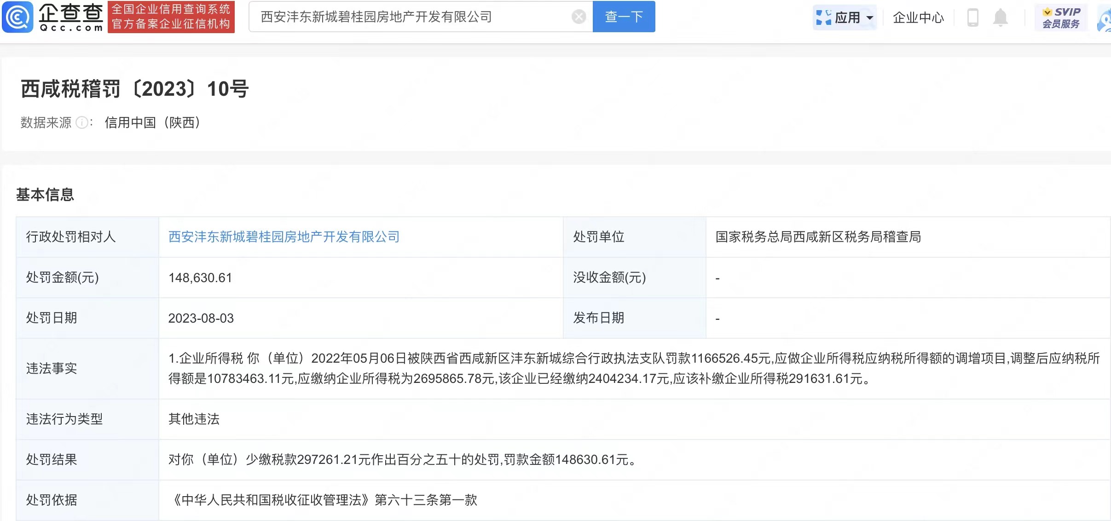The height and width of the screenshot is (521, 1111).
Task: Click the 处罚单位 label cell
Action: tap(635, 237)
